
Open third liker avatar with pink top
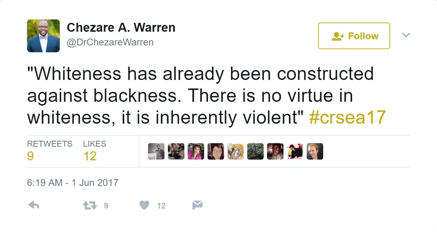pyautogui.click(x=196, y=152)
